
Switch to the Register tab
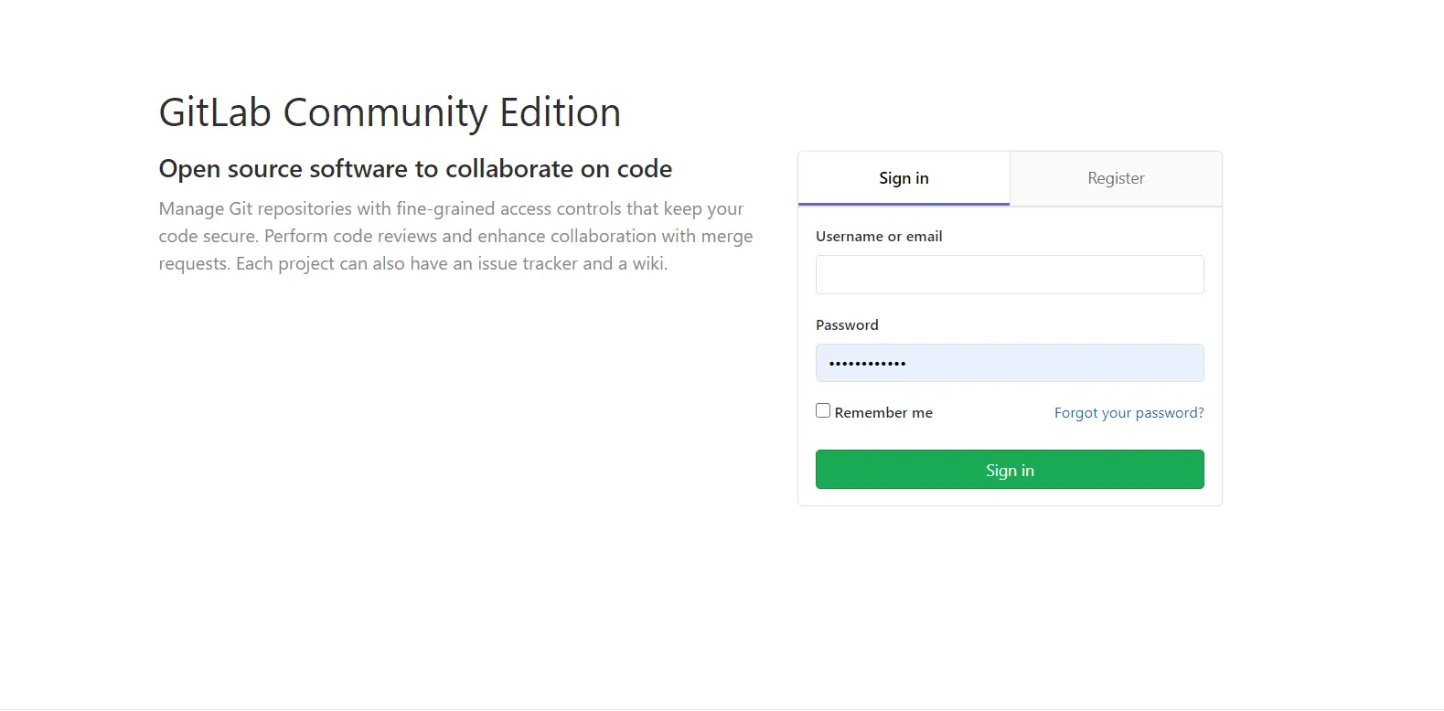(x=1116, y=178)
